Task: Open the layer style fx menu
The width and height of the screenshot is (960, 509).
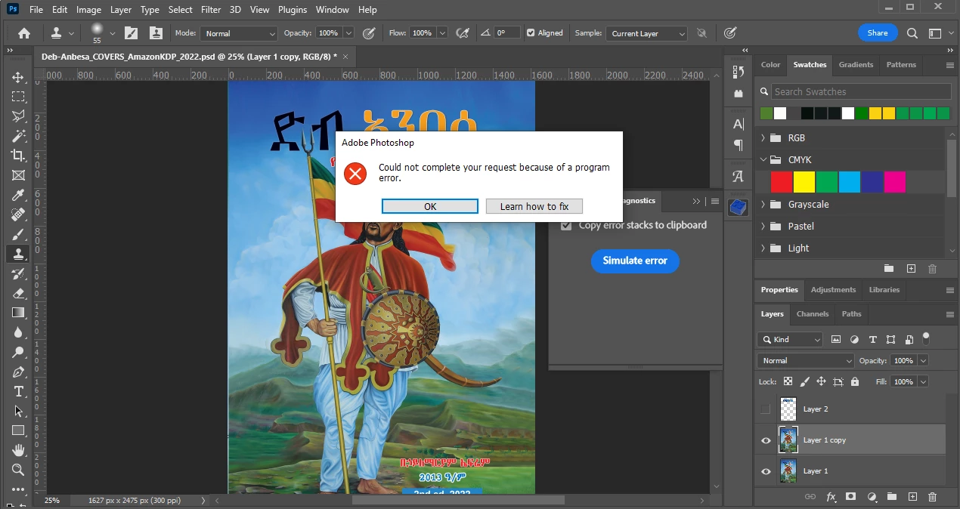Action: click(831, 497)
